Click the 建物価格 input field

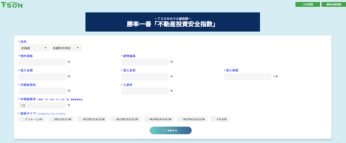point(145,62)
